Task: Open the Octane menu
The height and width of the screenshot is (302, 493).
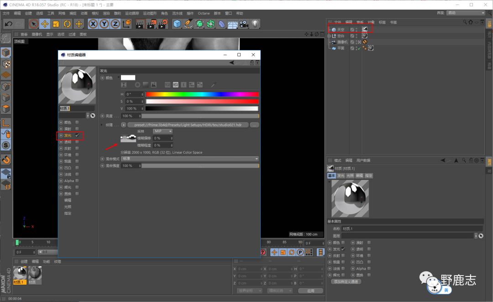Action: pyautogui.click(x=204, y=13)
